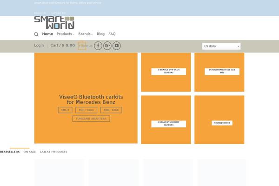Open the Google Plus icon
The height and width of the screenshot is (186, 279).
[107, 46]
